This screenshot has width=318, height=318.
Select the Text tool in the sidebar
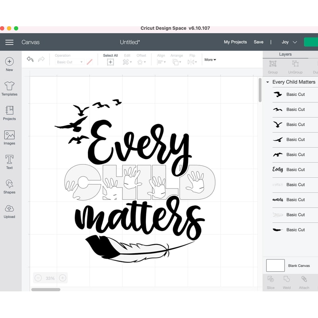click(9, 161)
